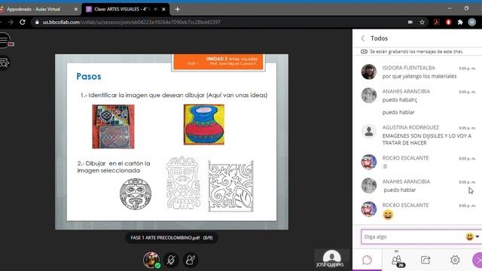482x271 pixels.
Task: Click Agustina Rodríguez's default avatar
Action: click(369, 132)
